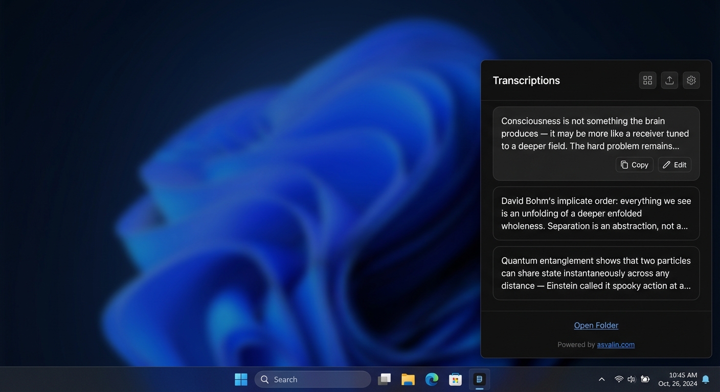Open the clock showing 10:45 AM
Screen dimensions: 720x392
[678, 379]
